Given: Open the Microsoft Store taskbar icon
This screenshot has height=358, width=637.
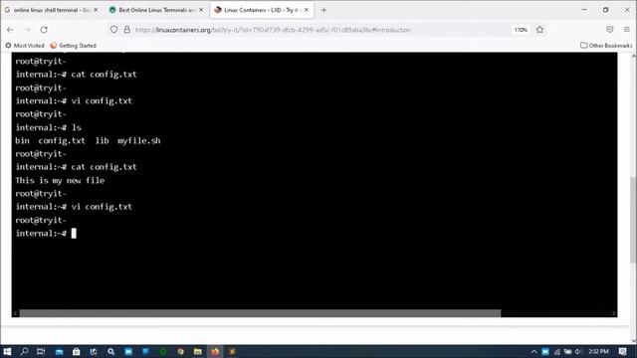Looking at the screenshot, I should pyautogui.click(x=76, y=351).
